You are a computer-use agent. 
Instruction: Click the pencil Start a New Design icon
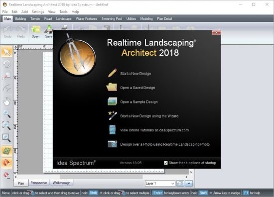point(113,73)
